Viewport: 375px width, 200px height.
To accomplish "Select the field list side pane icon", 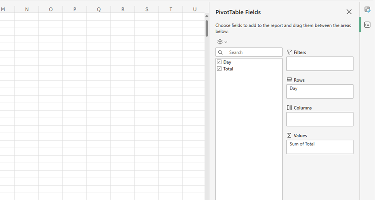I will coord(367,25).
